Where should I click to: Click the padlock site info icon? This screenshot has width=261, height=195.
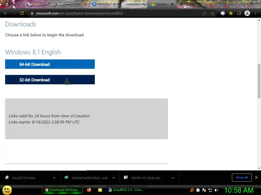click(x=32, y=13)
